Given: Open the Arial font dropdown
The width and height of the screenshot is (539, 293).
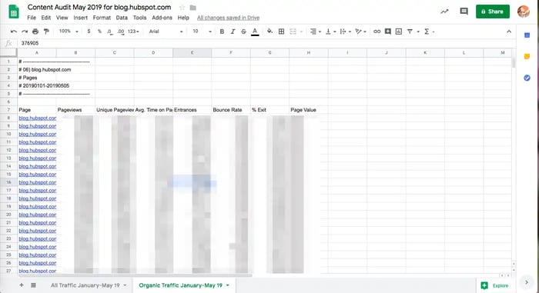Looking at the screenshot, I should point(166,32).
